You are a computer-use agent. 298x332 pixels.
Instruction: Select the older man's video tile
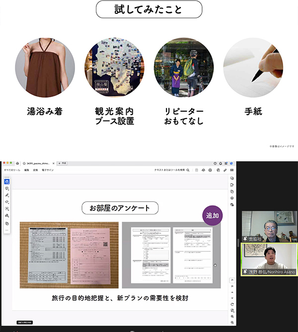(x=269, y=226)
